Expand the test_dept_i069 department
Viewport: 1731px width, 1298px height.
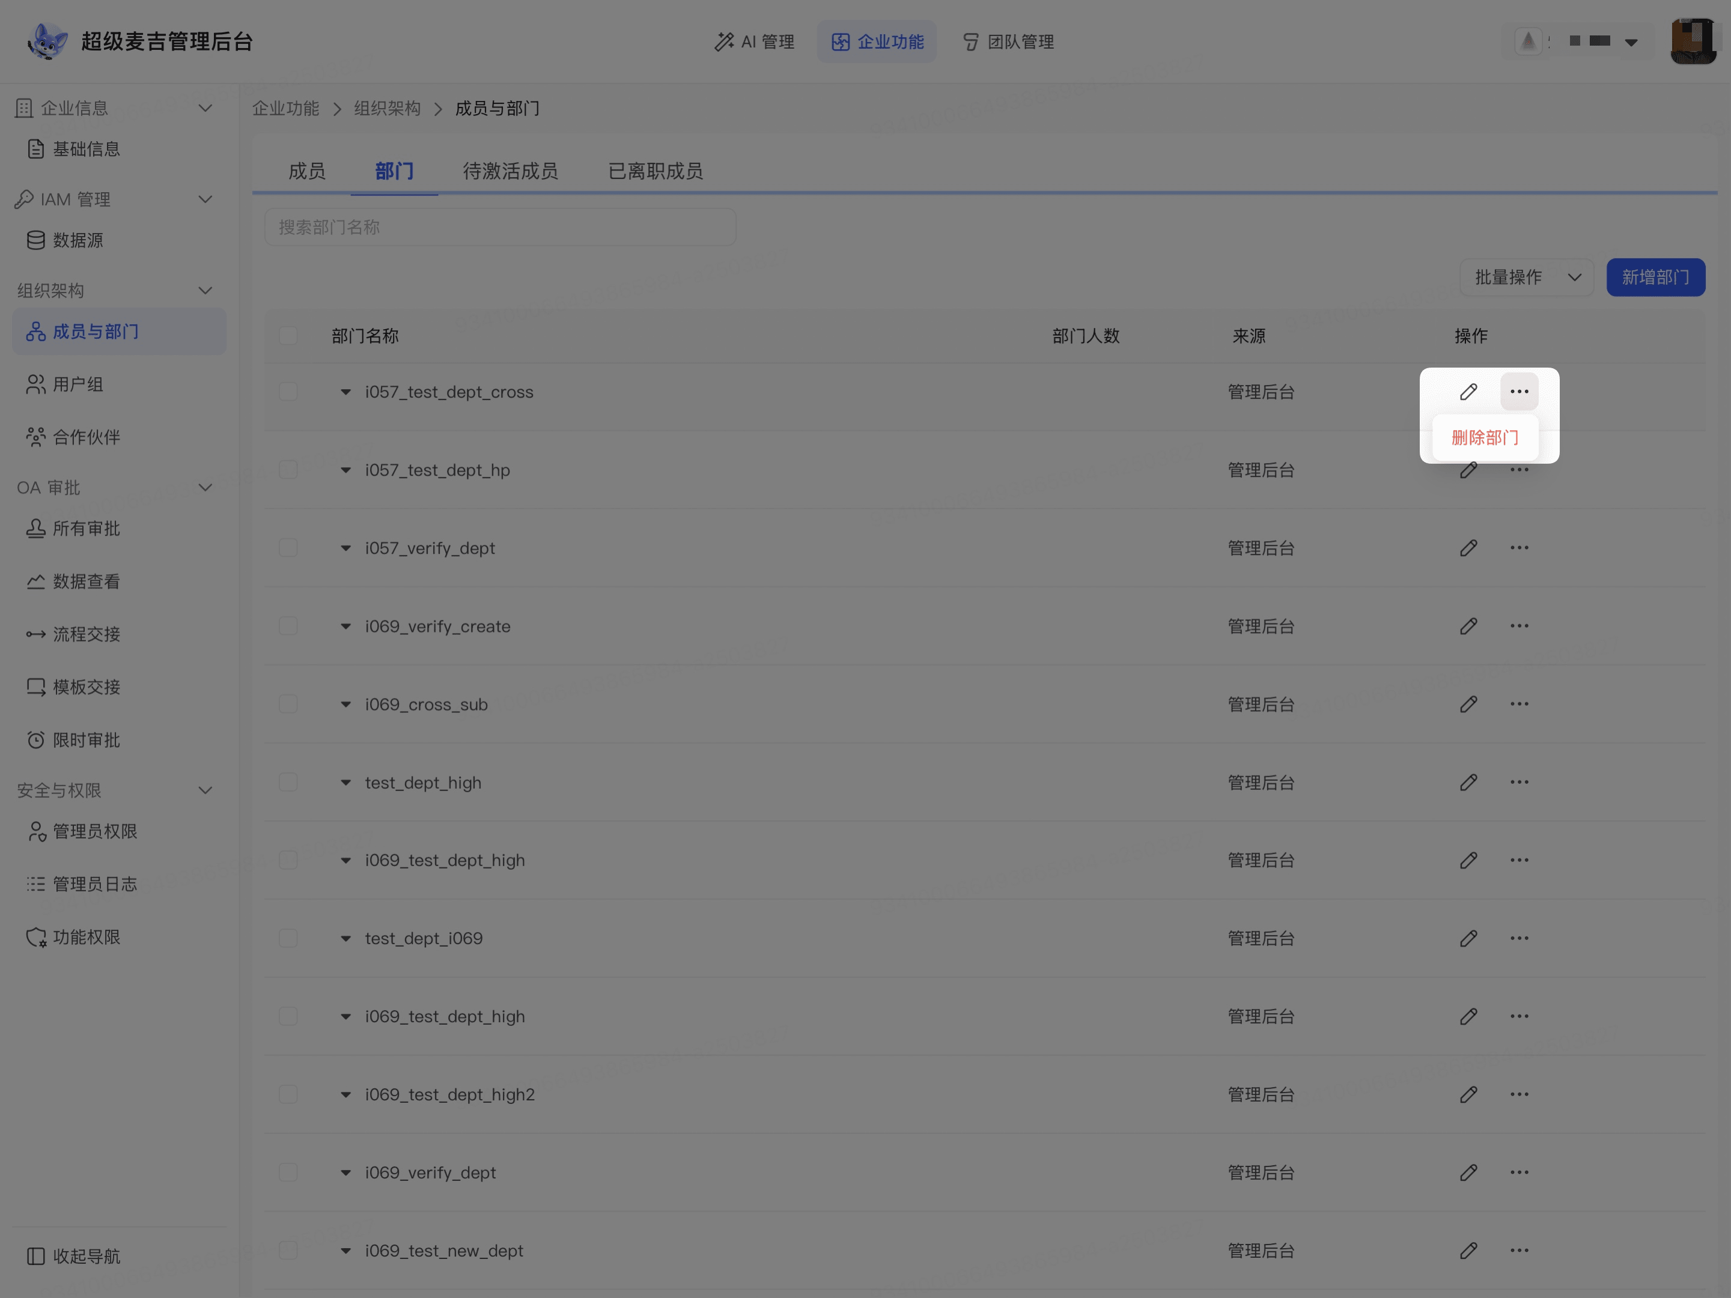tap(345, 938)
